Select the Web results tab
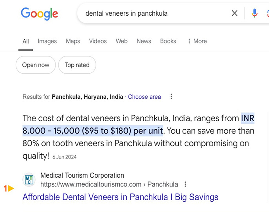269x212 pixels. (121, 41)
